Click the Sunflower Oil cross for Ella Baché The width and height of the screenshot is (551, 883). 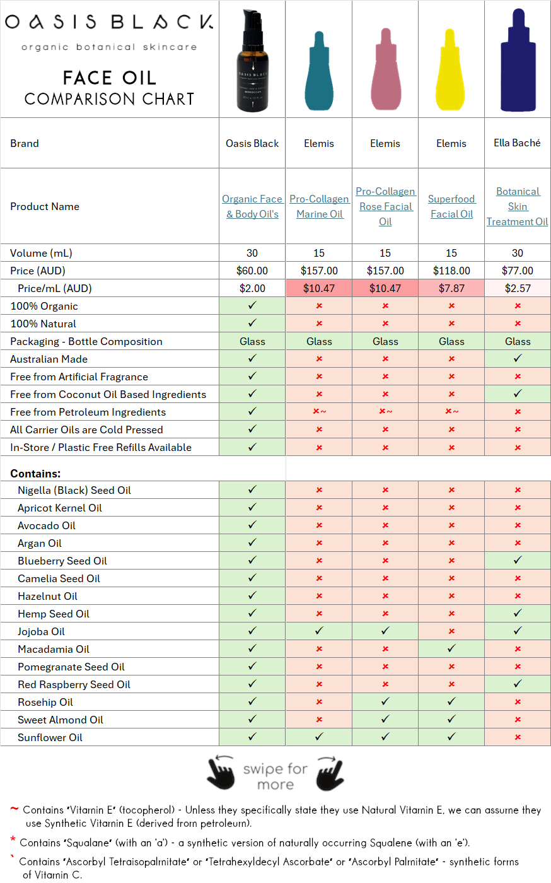[518, 737]
